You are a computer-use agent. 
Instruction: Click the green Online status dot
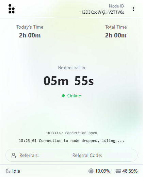(63, 96)
